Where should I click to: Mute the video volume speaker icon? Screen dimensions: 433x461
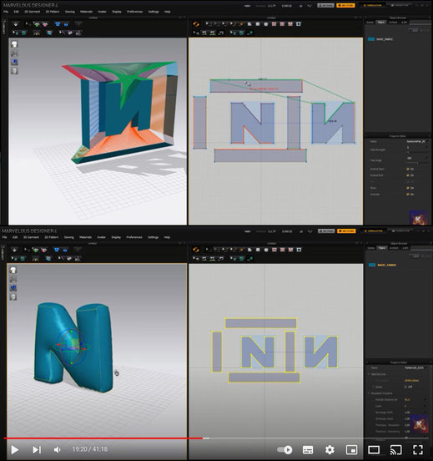58,449
